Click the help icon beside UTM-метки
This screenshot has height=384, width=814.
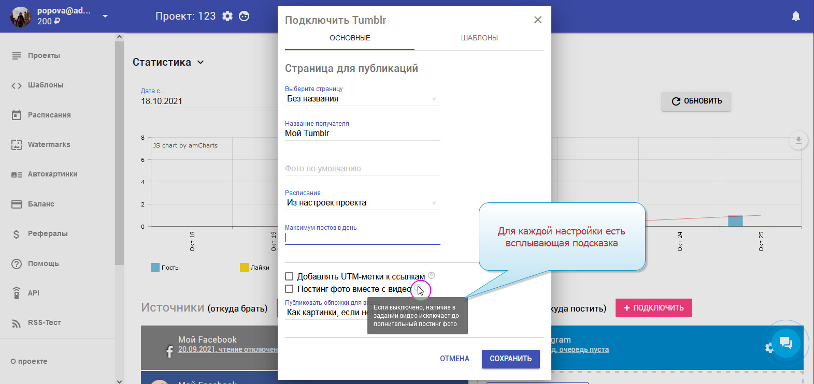[x=431, y=276]
